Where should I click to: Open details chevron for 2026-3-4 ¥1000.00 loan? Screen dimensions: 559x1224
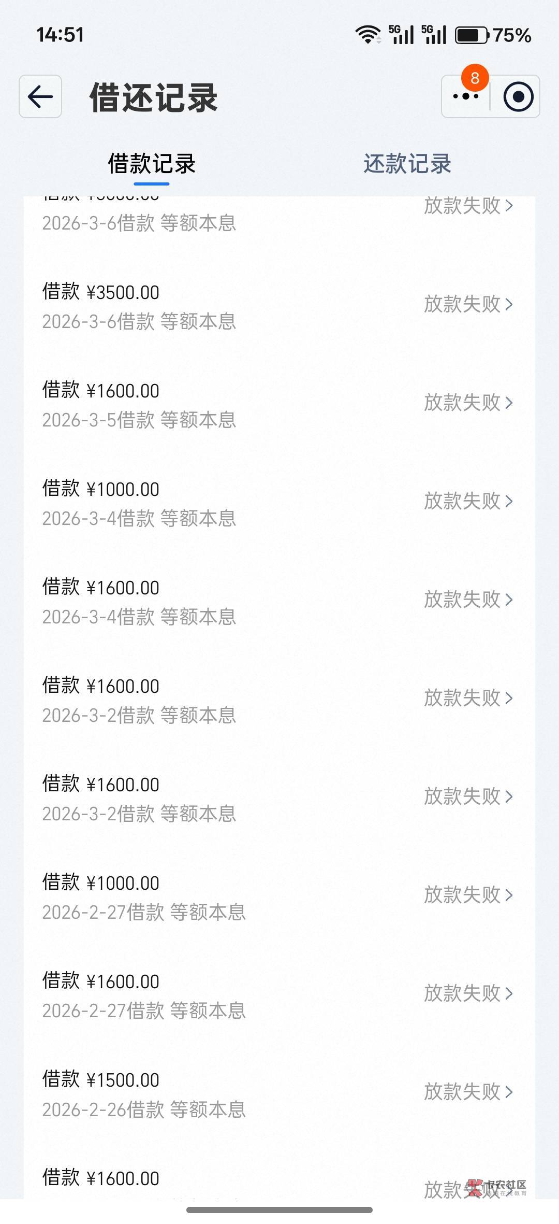(x=509, y=501)
